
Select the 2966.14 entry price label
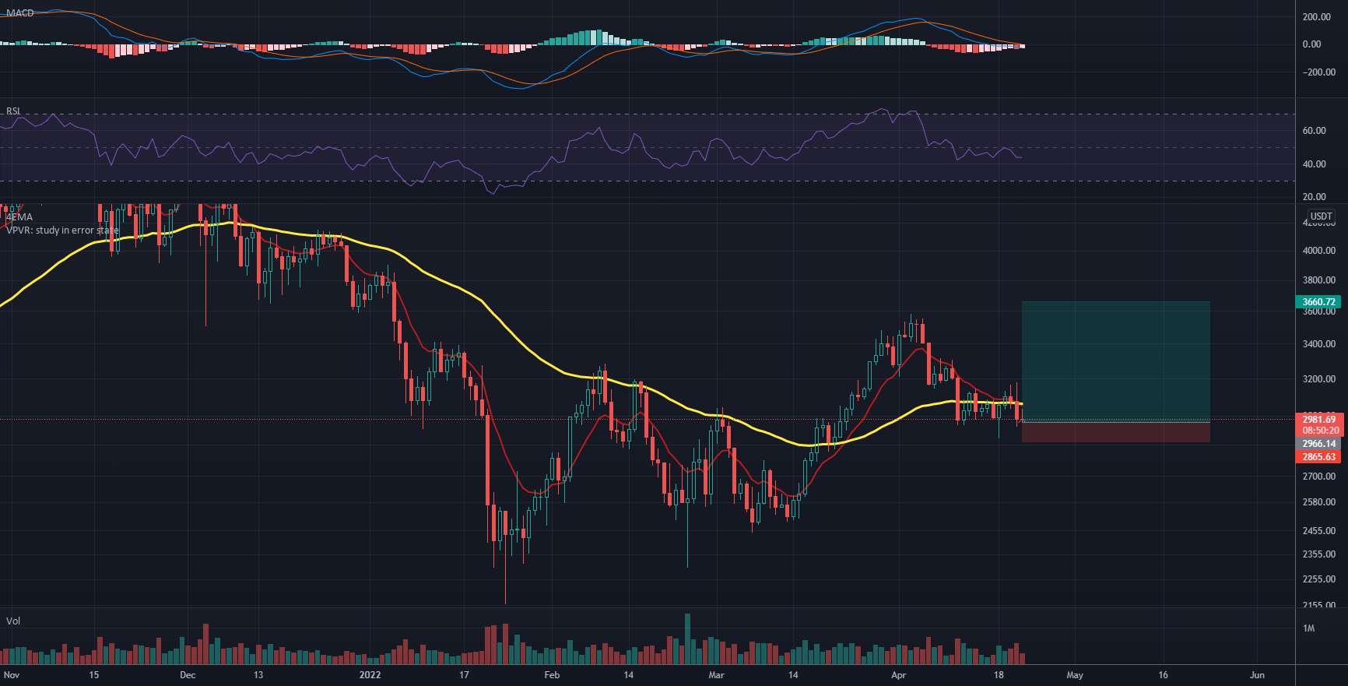[x=1318, y=444]
